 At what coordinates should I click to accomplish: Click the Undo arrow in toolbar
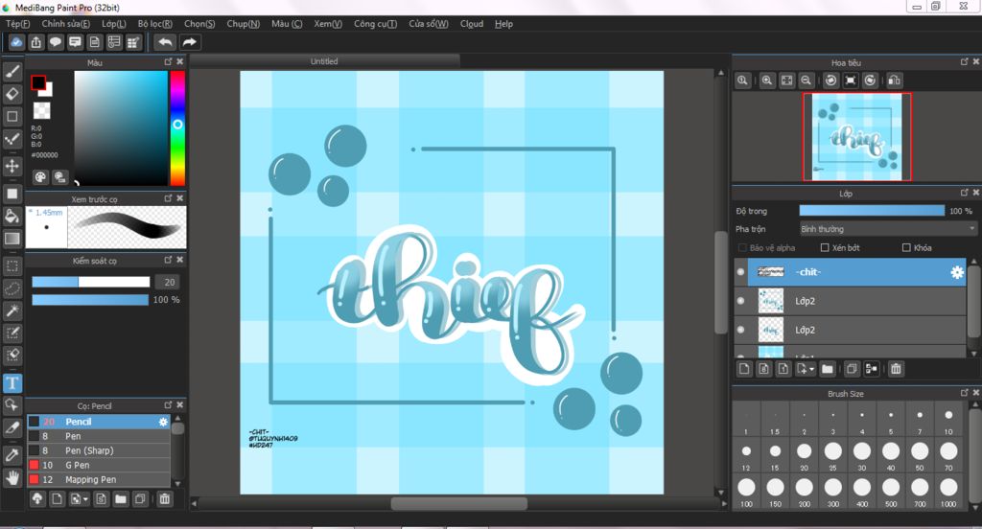pos(165,42)
